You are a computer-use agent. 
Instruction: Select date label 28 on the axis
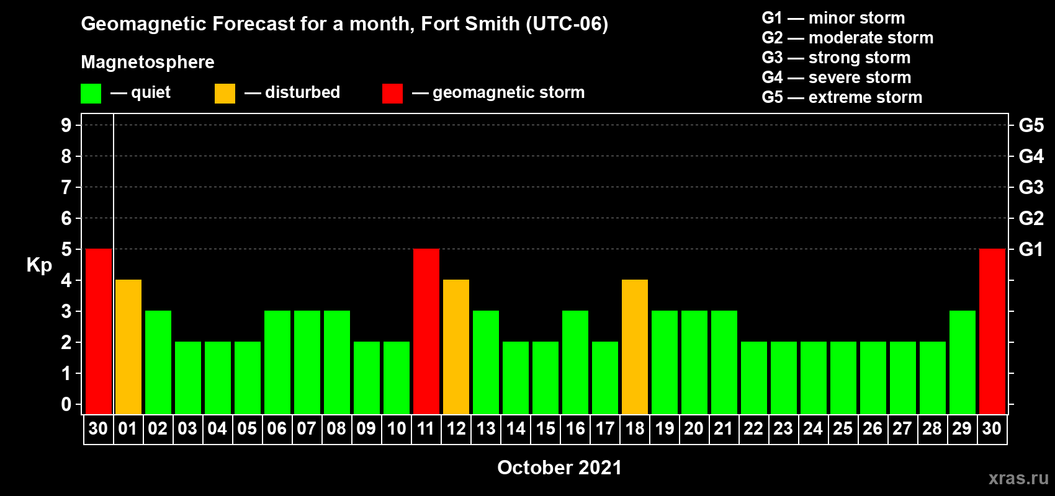click(x=932, y=429)
